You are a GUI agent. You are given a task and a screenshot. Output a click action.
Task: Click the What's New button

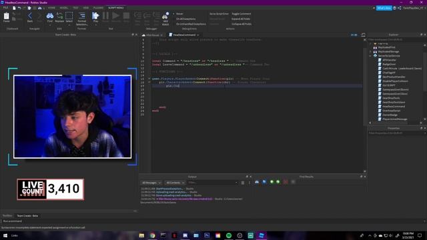point(384,8)
